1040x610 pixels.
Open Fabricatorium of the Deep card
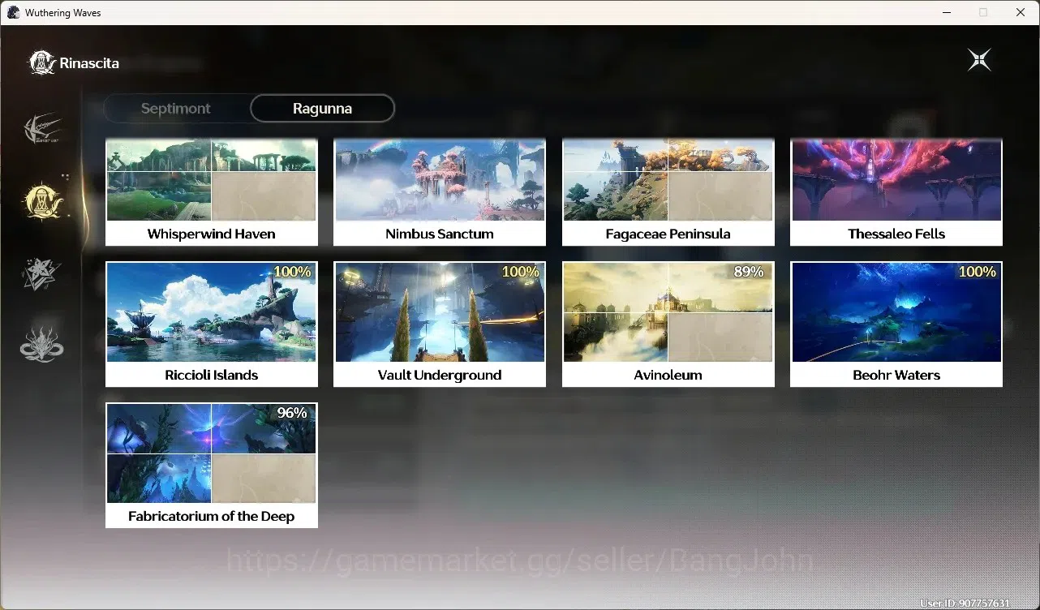coord(212,466)
